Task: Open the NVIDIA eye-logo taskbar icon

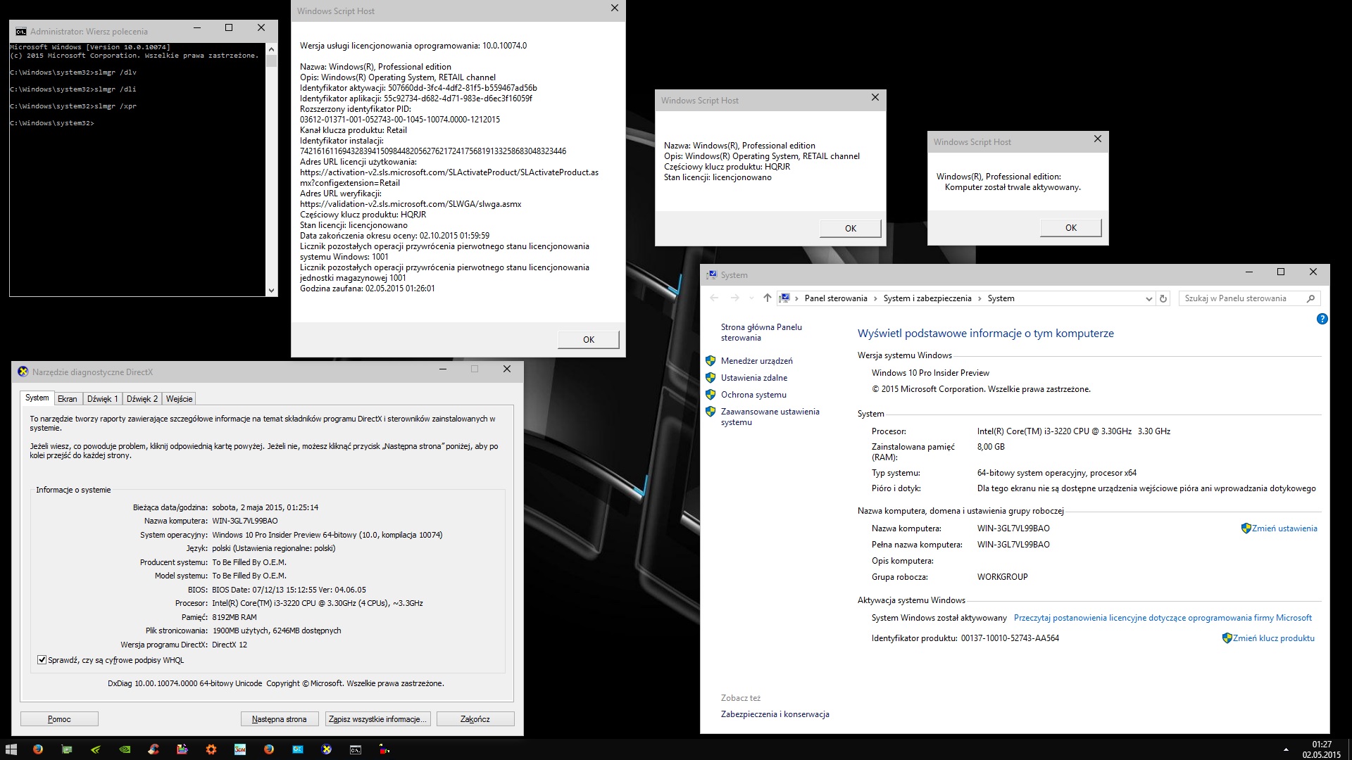Action: [x=125, y=749]
